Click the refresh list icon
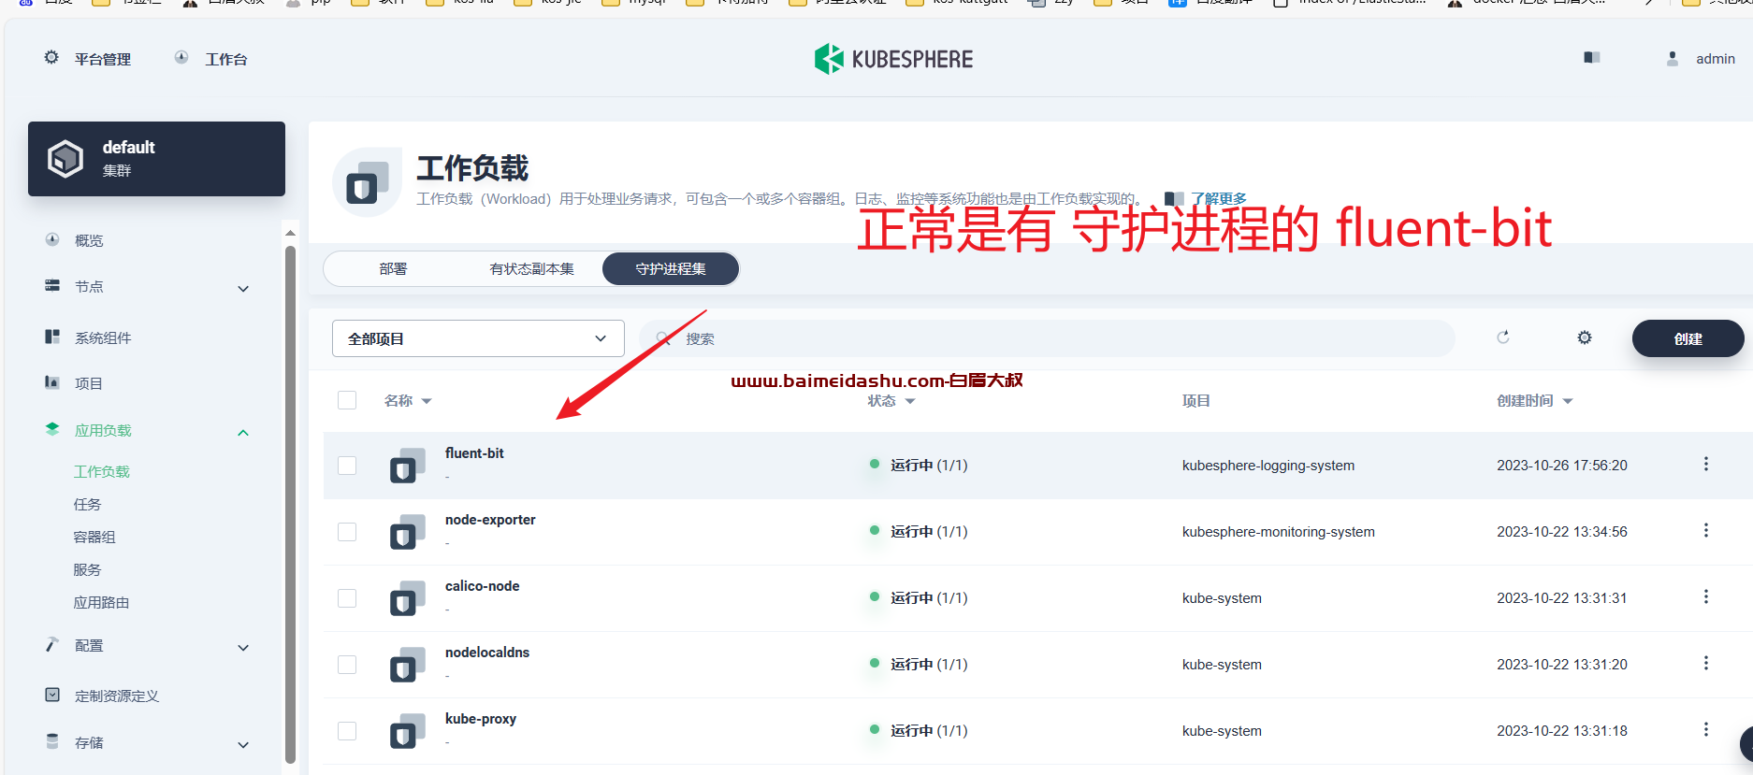Viewport: 1753px width, 775px height. 1503,337
